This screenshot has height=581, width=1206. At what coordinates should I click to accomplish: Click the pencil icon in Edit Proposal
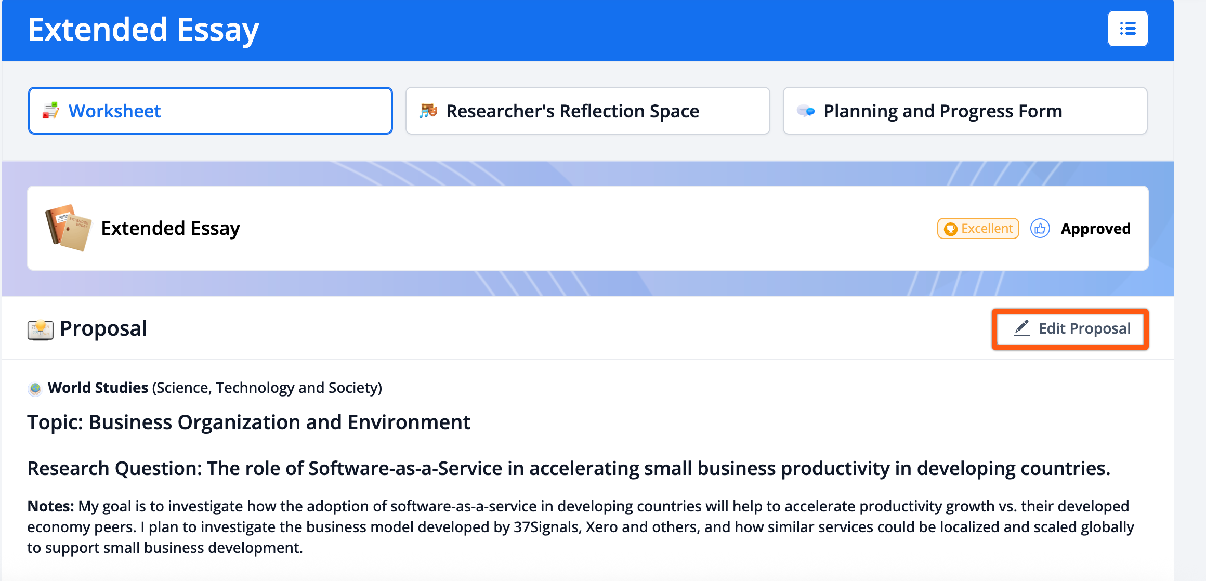[1021, 328]
